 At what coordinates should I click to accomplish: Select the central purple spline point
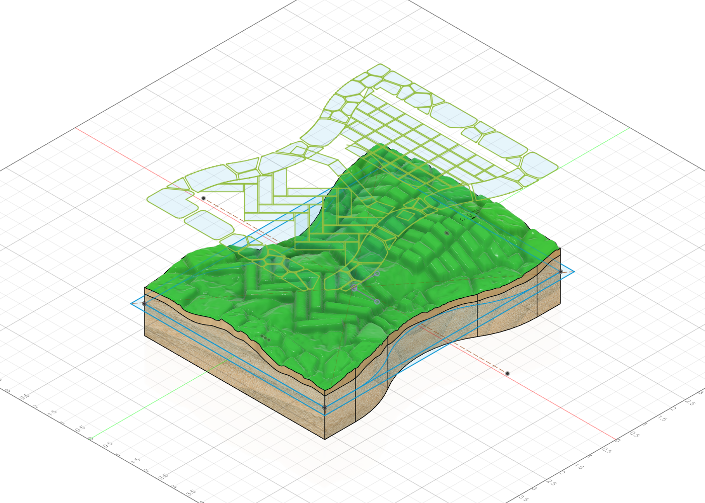355,288
